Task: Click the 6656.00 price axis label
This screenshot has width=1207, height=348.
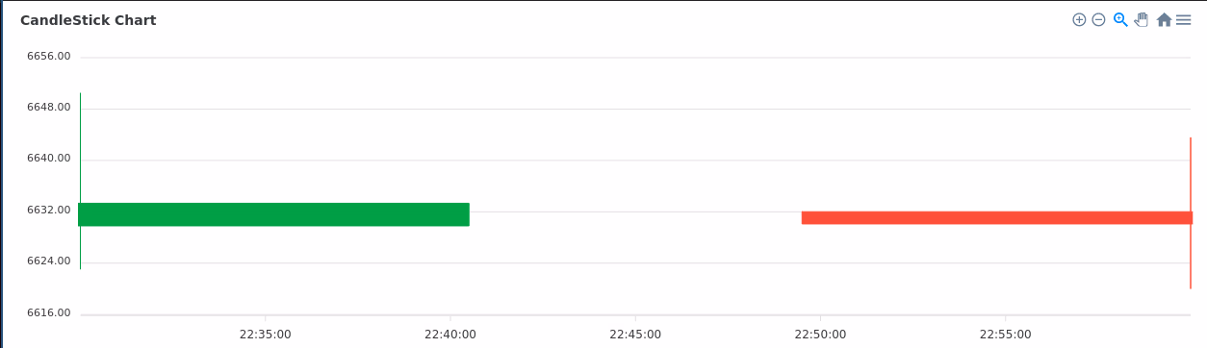Action: pyautogui.click(x=49, y=56)
